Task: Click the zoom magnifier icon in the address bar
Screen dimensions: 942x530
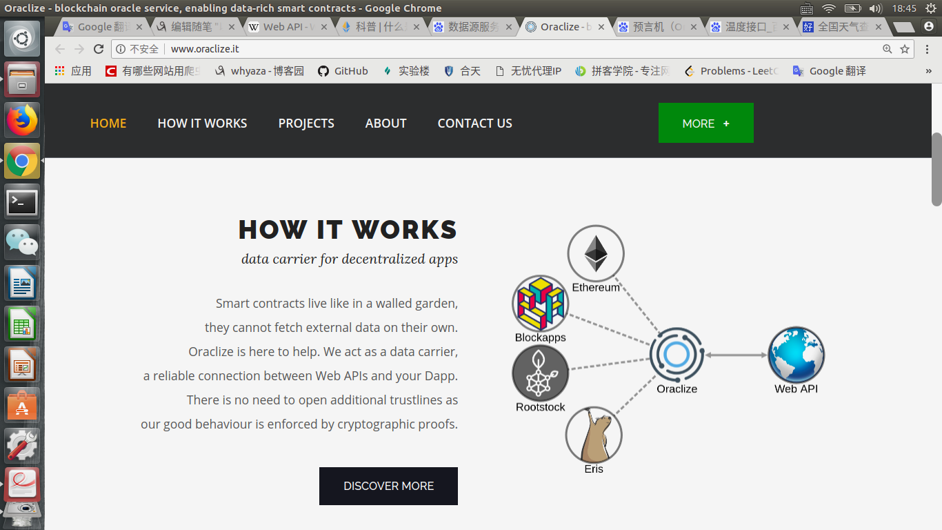Action: 888,49
